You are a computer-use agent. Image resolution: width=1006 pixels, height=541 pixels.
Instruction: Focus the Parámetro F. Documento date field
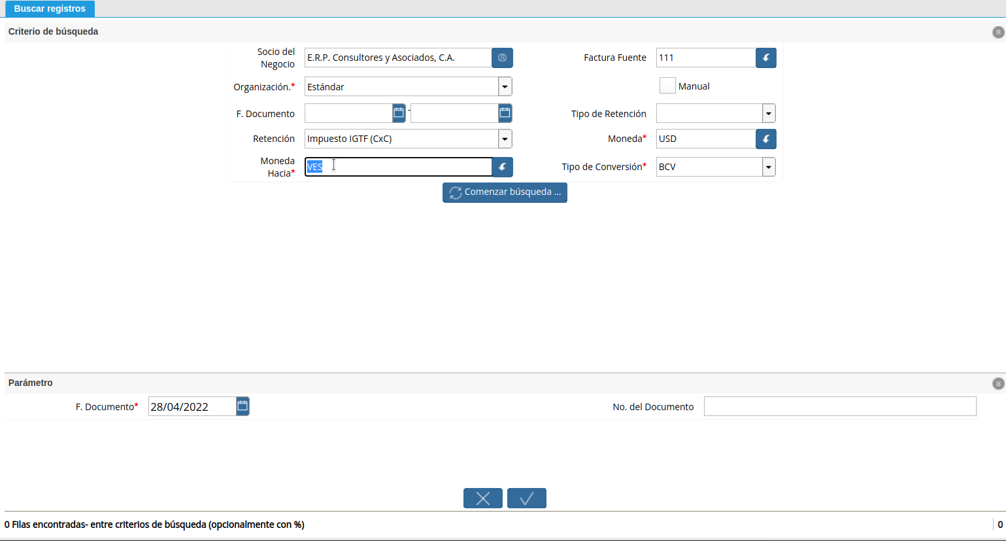pos(192,406)
